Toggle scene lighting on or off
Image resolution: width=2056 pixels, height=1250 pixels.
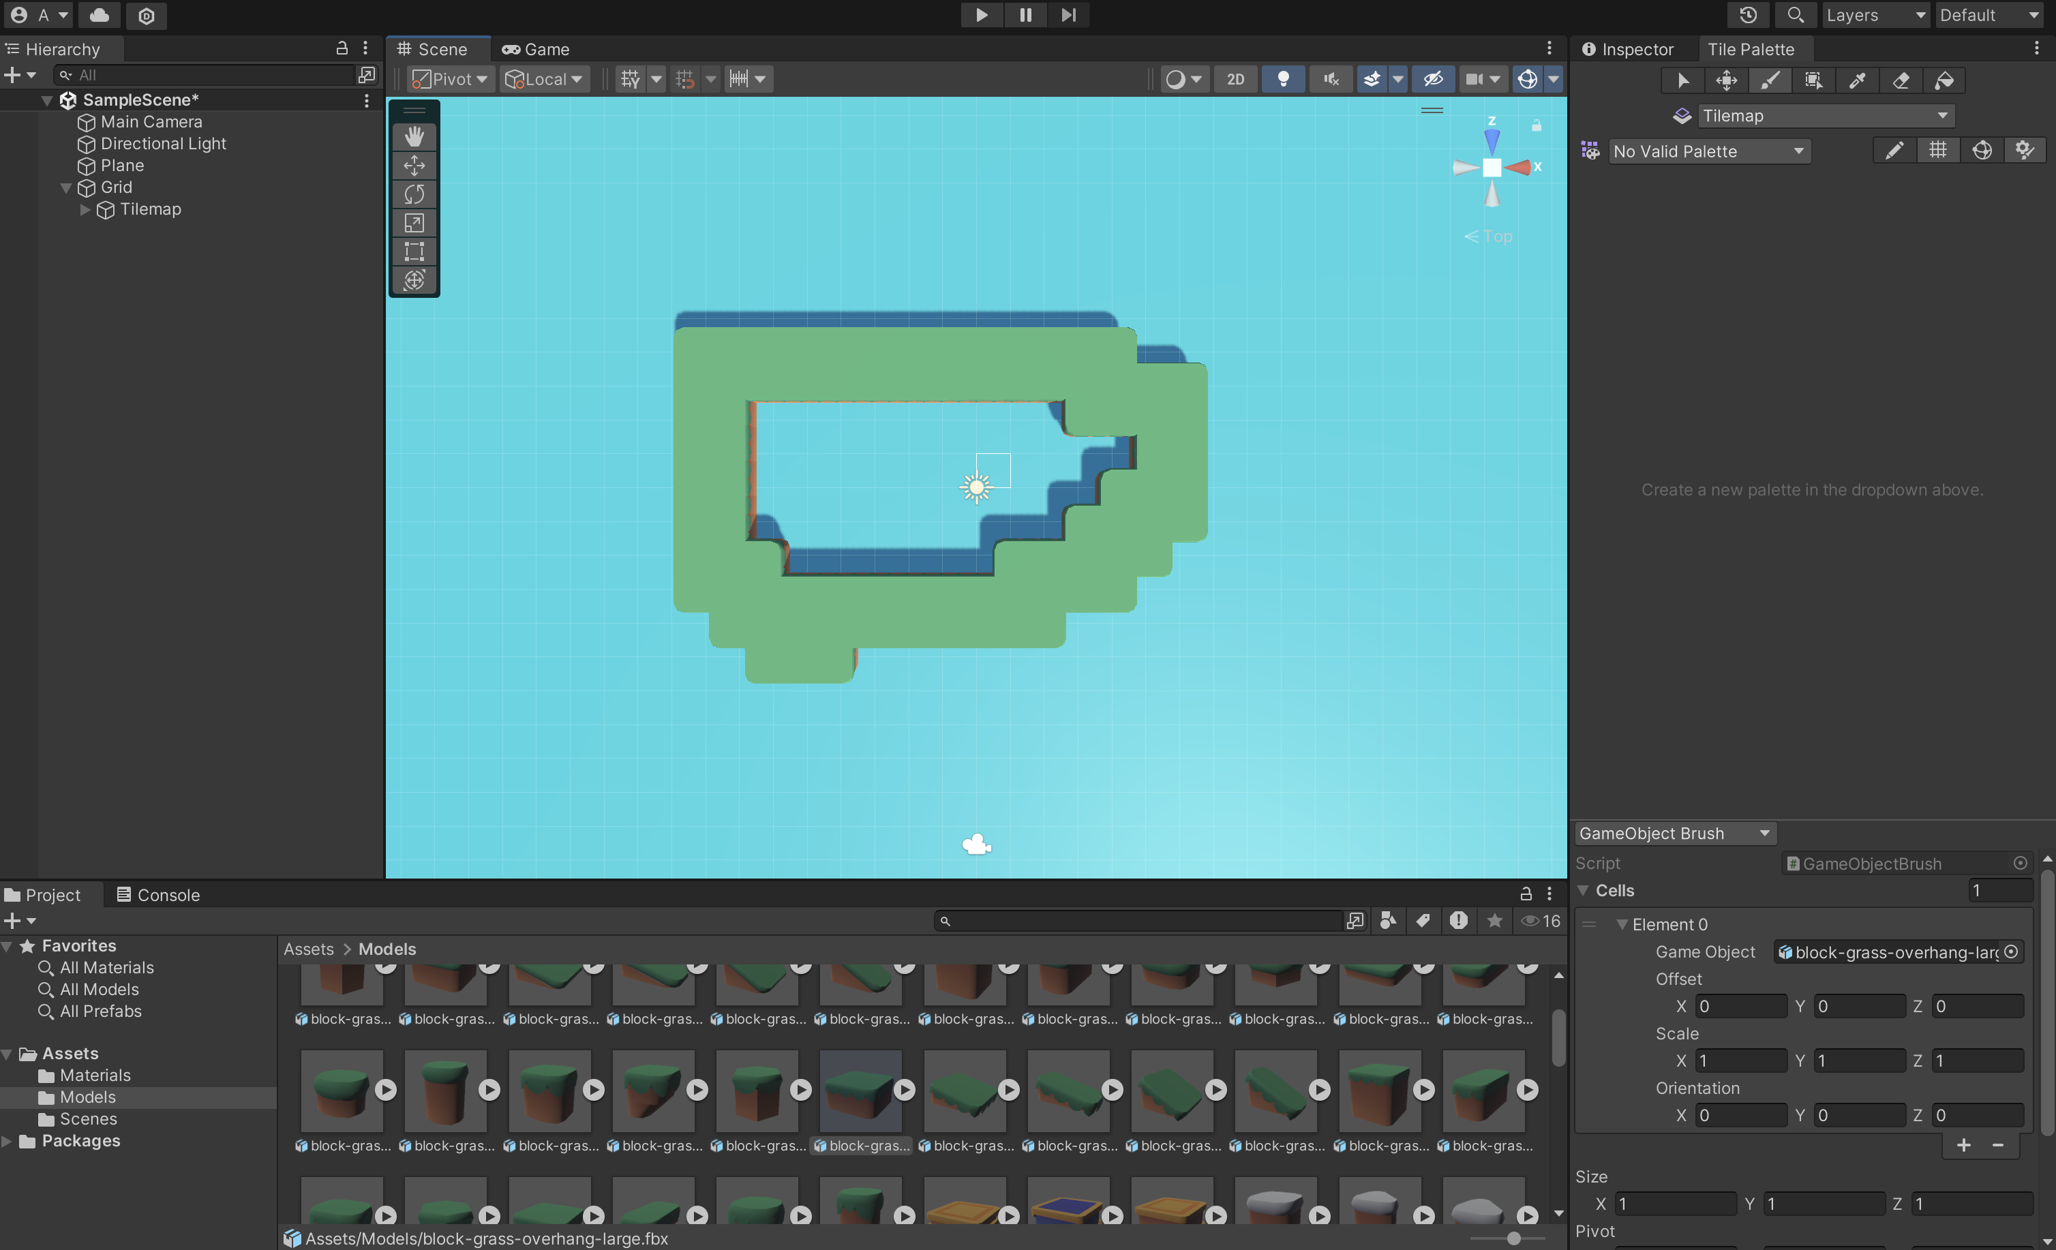[1282, 79]
